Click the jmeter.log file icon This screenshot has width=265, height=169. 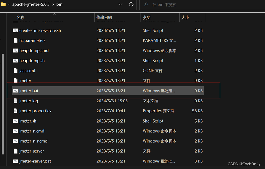[x=15, y=101]
